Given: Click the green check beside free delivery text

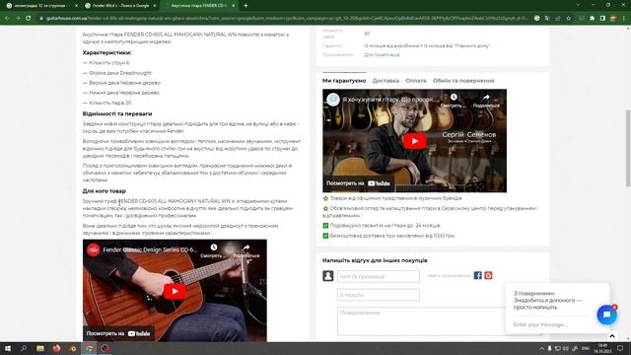Looking at the screenshot, I should (325, 236).
